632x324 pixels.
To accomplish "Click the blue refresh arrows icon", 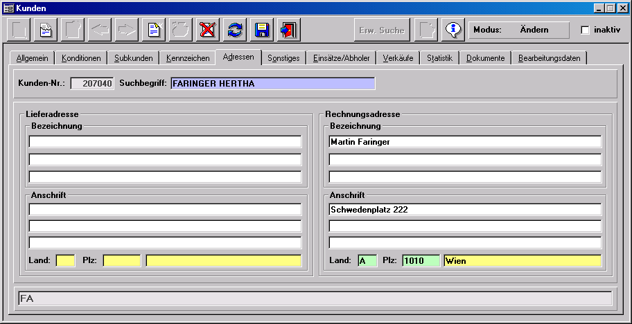I will [x=235, y=30].
